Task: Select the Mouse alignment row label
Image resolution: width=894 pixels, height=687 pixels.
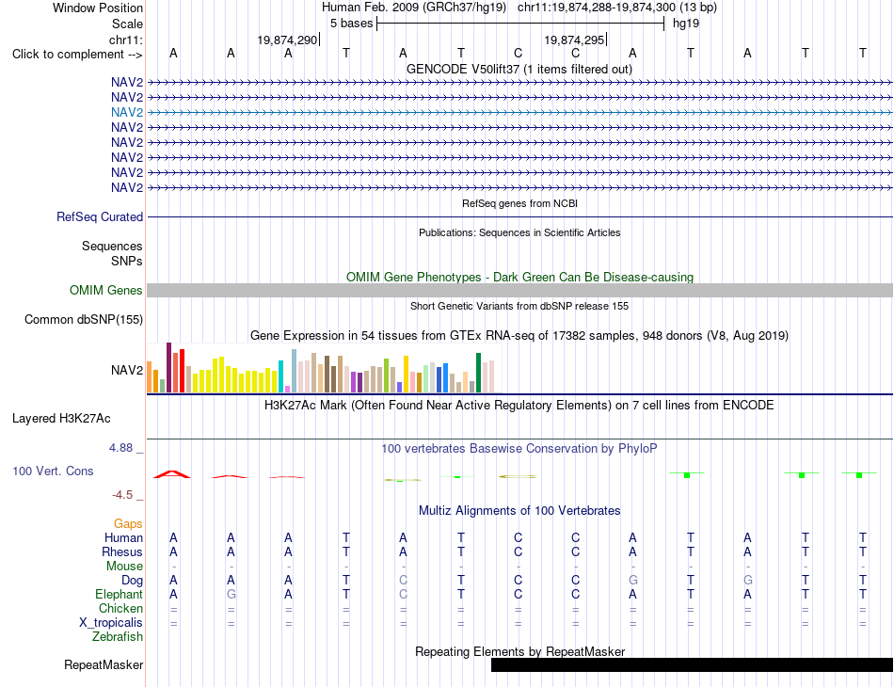Action: [124, 567]
